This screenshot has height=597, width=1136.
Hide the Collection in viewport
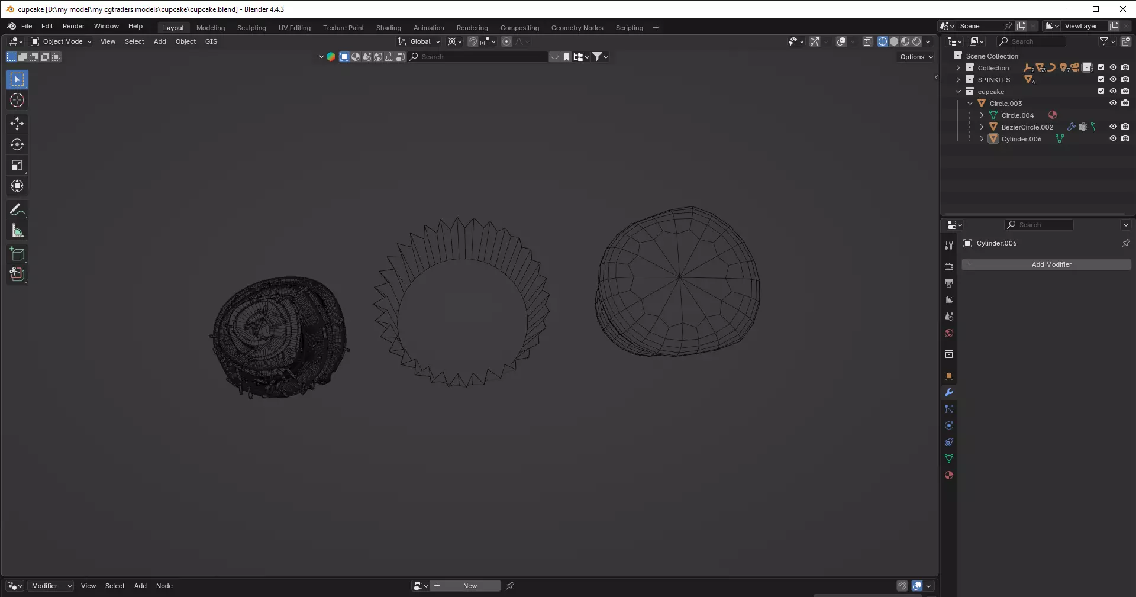(x=1113, y=67)
